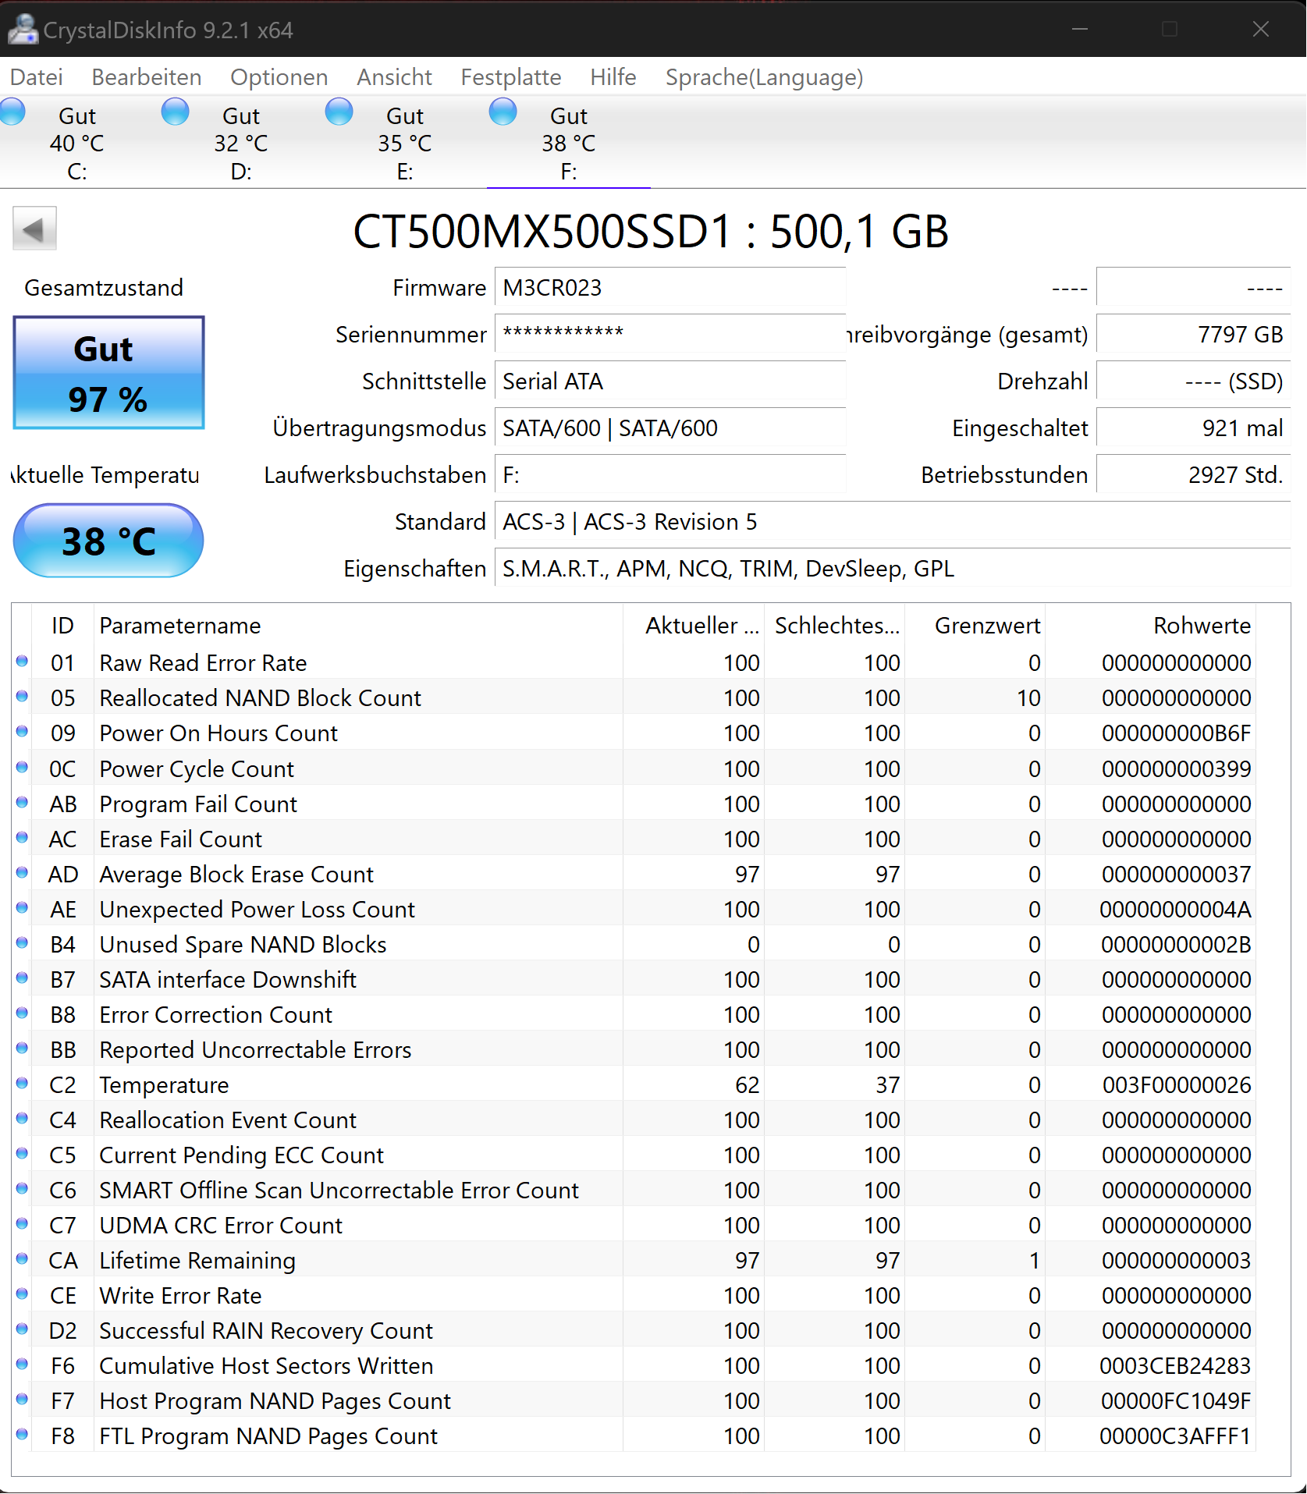Click the drive title CT500MX500SSD1 : 500,1 GB

pyautogui.click(x=651, y=232)
